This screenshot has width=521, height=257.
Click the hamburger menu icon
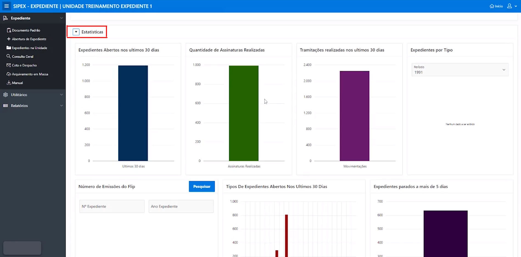(6, 6)
